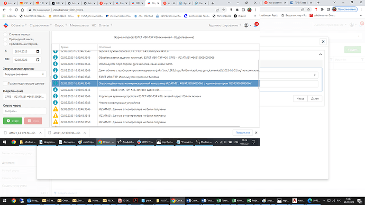Click the 'Выбрать...' field under Опрос через
This screenshot has height=205, width=365.
24,111
